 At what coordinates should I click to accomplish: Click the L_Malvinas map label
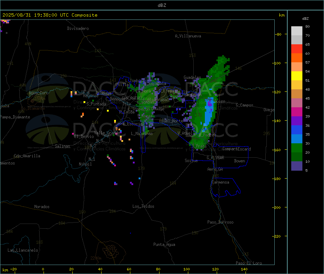[x=142, y=134]
